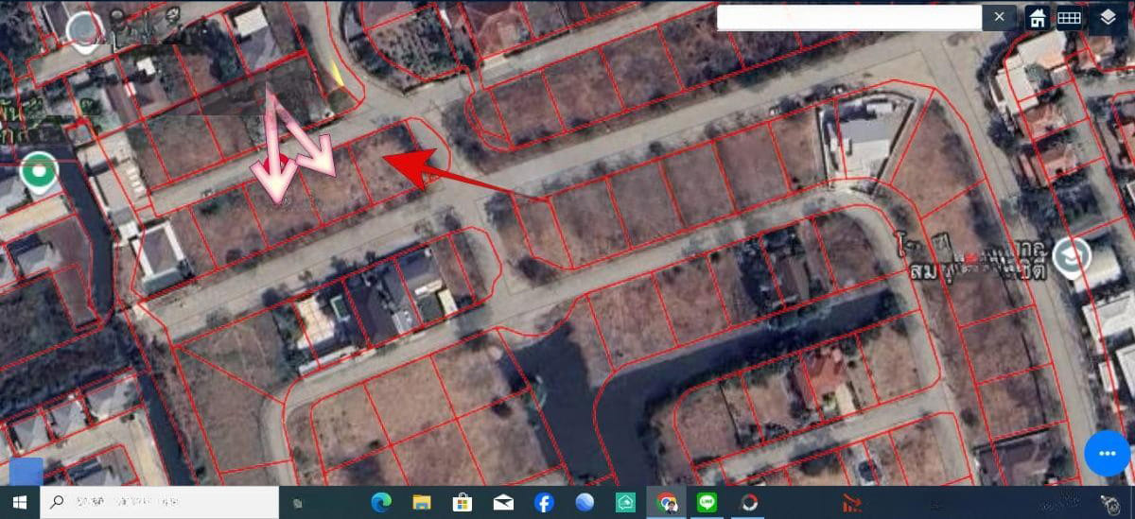Click the teal house app icon in taskbar

click(x=625, y=503)
